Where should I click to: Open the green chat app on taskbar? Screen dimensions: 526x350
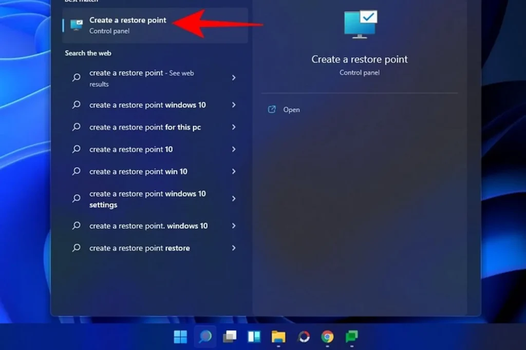pyautogui.click(x=351, y=337)
